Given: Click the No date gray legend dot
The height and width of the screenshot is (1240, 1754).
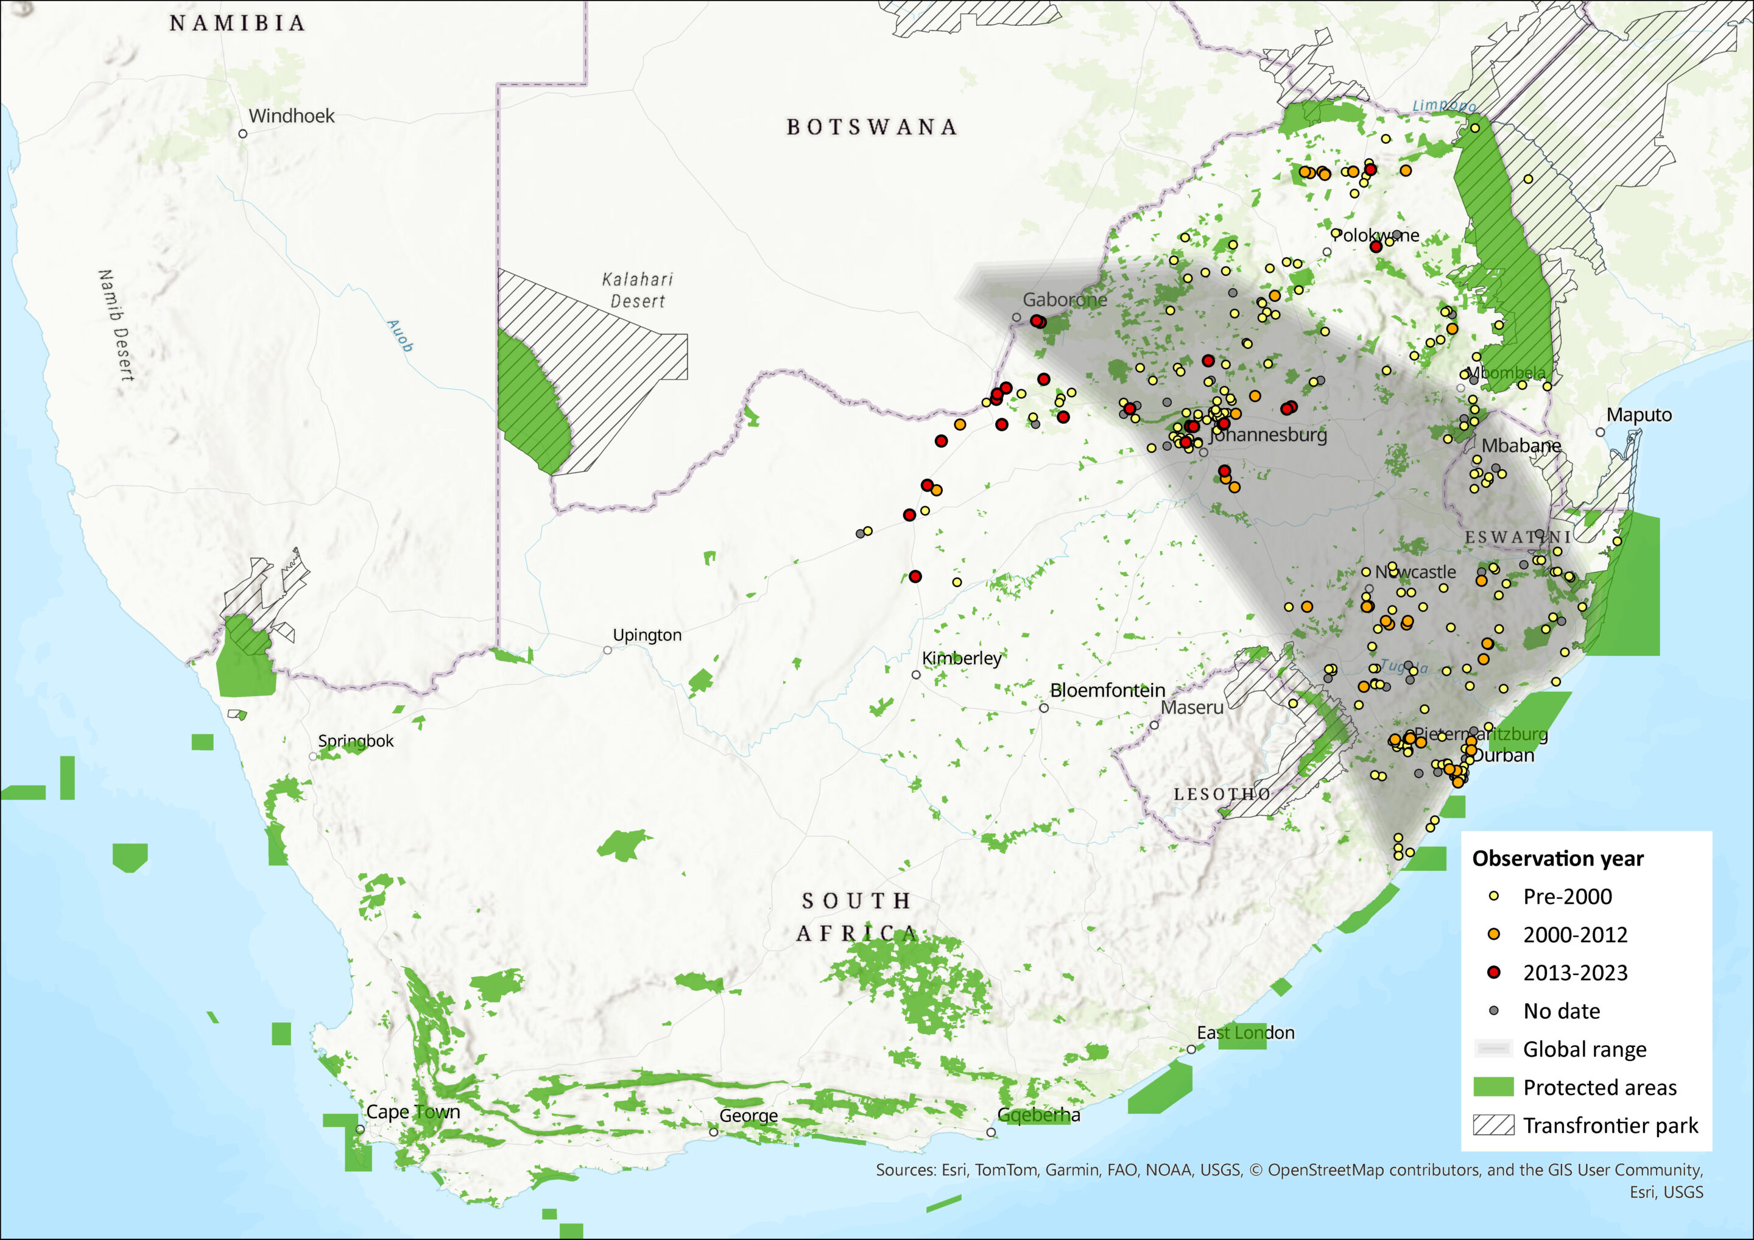Looking at the screenshot, I should pyautogui.click(x=1495, y=1011).
